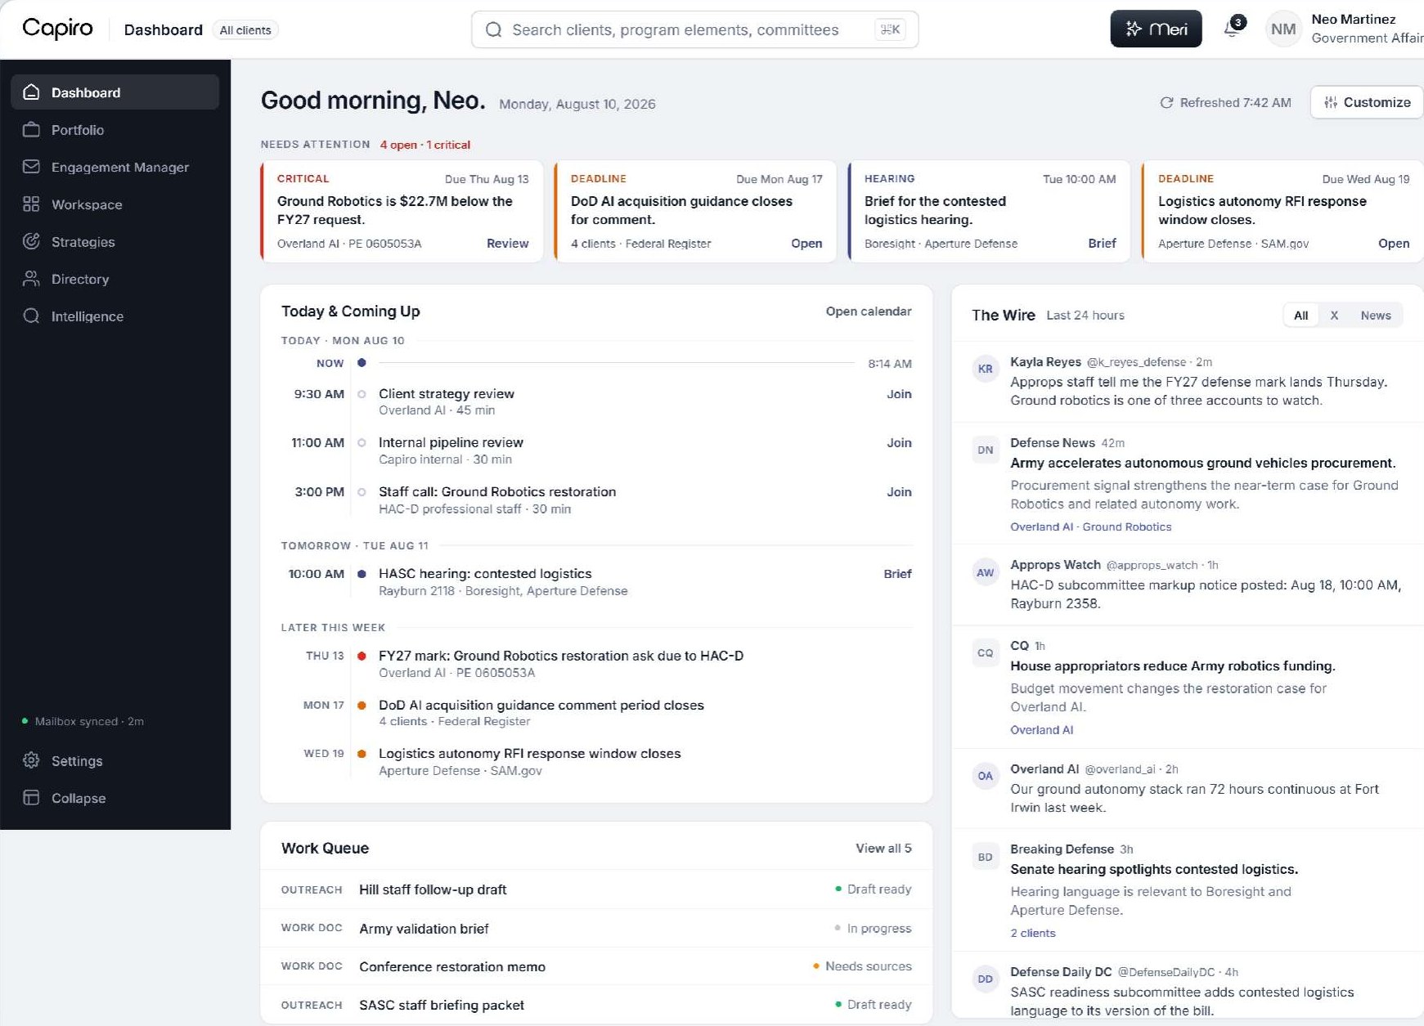Open Army validation brief row
Screen dimensions: 1424x1026
(x=596, y=929)
